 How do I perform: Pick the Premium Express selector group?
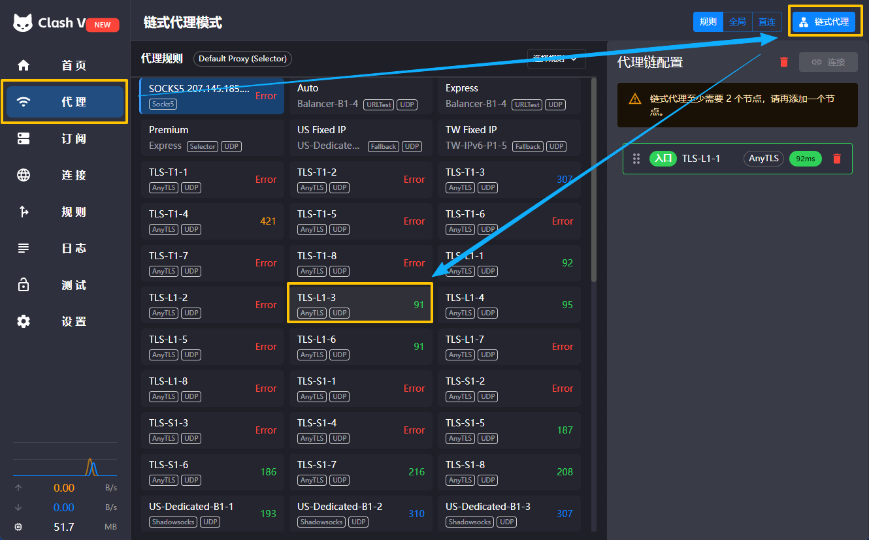coord(212,138)
